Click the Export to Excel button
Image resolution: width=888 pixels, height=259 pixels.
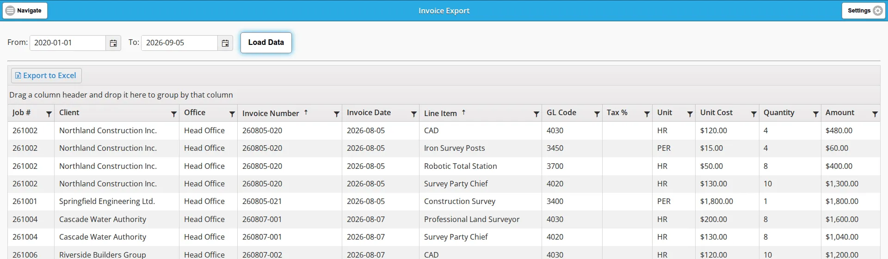coord(46,75)
